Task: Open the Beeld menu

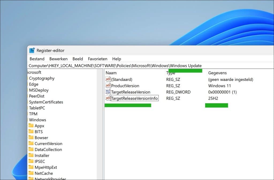Action: pos(78,59)
